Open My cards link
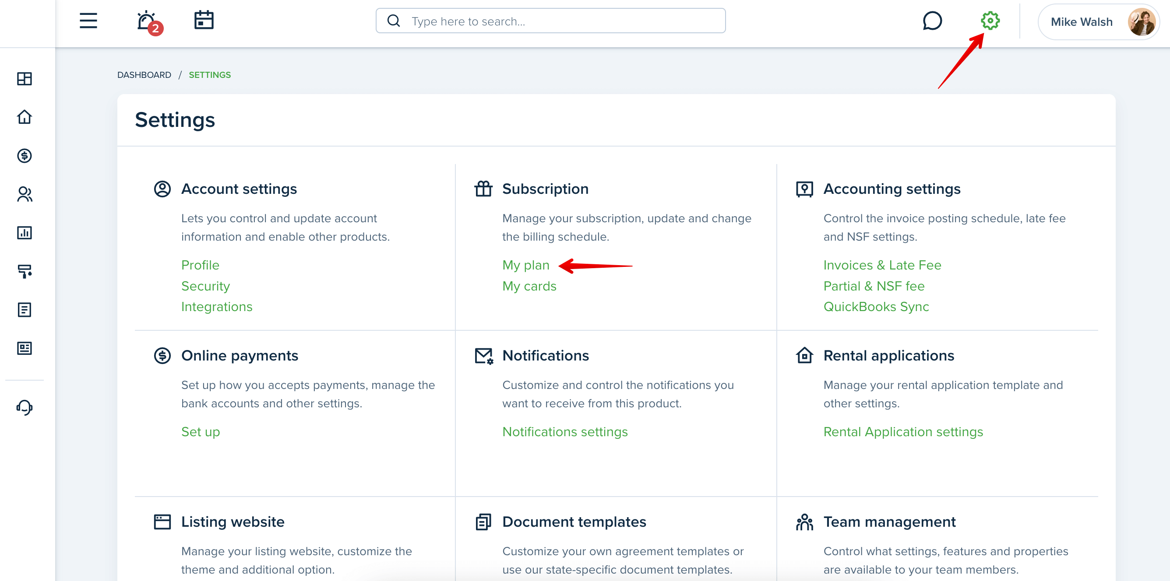The image size is (1170, 581). point(529,286)
